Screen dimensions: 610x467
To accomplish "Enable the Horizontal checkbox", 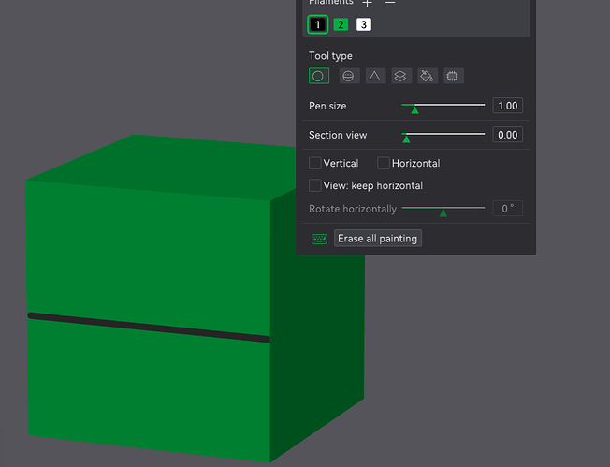I will [x=384, y=163].
